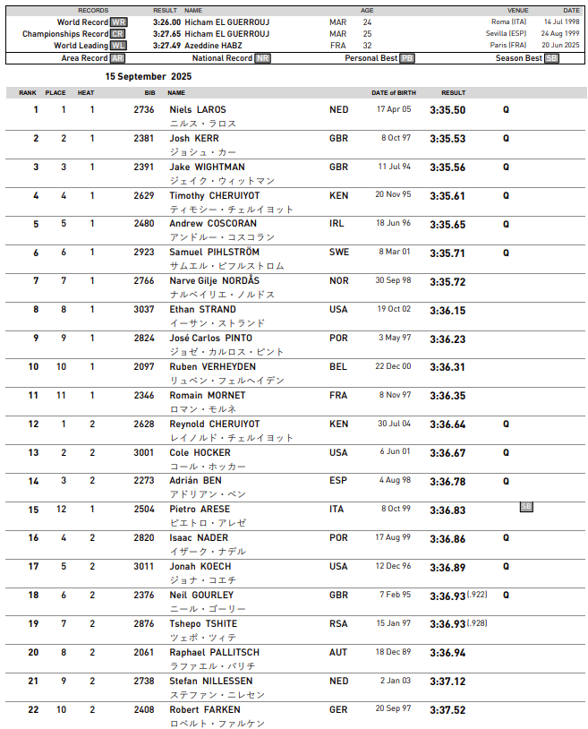The width and height of the screenshot is (588, 729).
Task: Click the AR area record badge
Action: pos(117,58)
